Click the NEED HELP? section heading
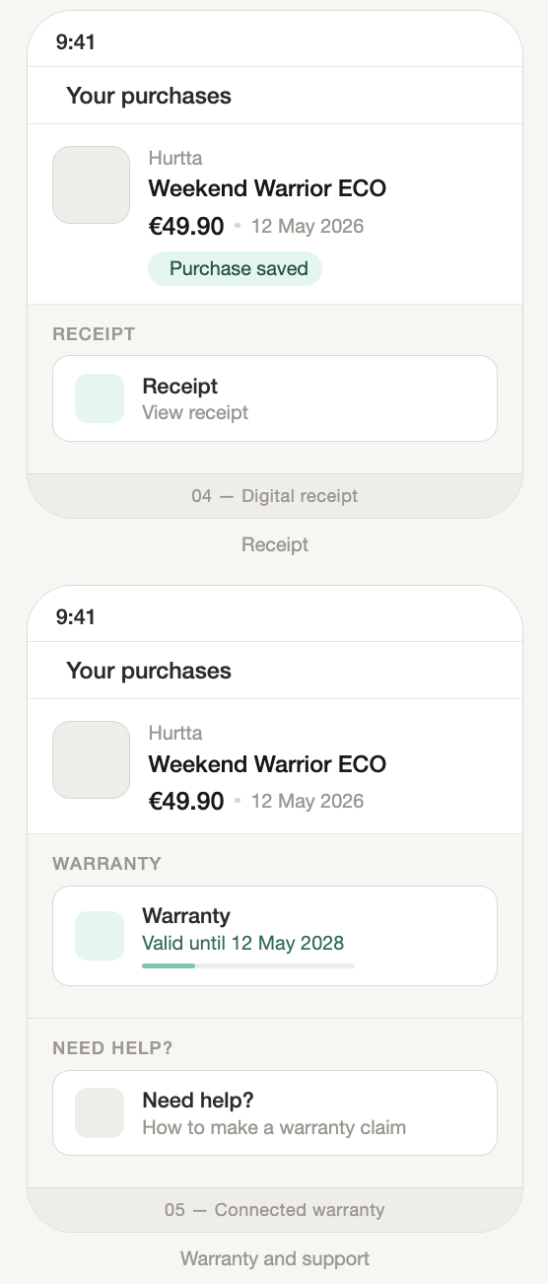 click(x=112, y=1047)
